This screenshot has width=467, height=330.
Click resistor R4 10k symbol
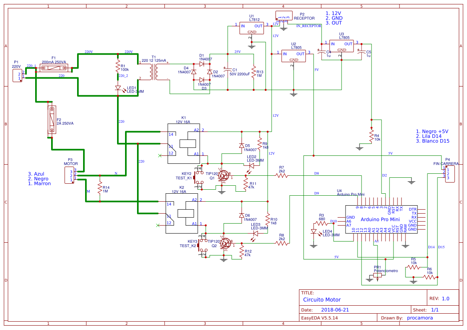click(371, 136)
